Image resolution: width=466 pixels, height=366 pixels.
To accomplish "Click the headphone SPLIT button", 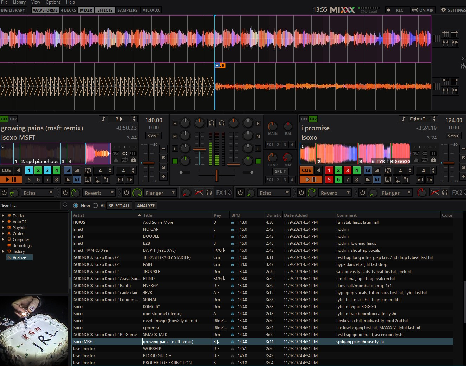I will click(280, 171).
